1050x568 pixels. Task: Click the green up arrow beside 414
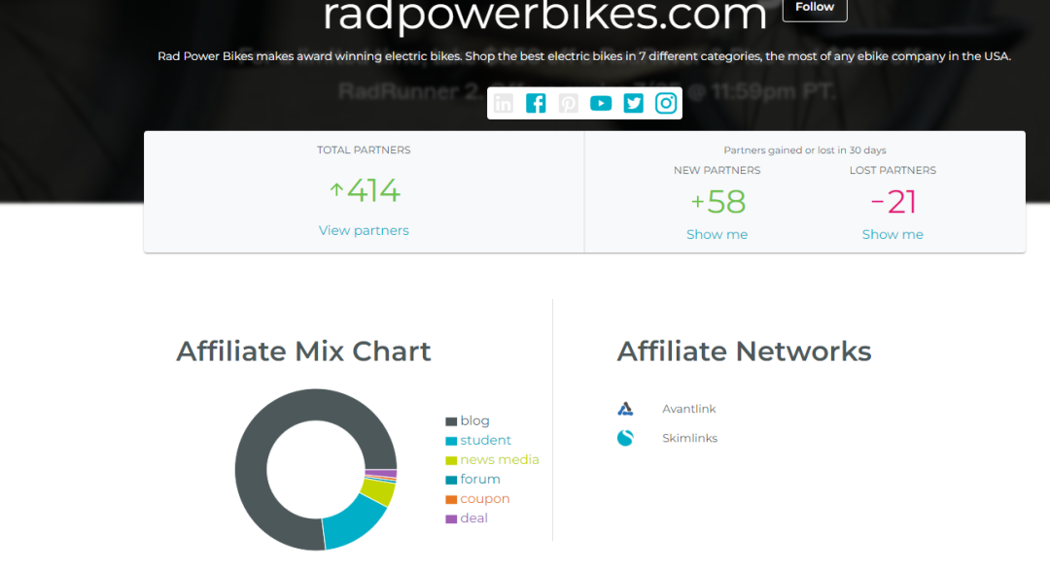[336, 190]
